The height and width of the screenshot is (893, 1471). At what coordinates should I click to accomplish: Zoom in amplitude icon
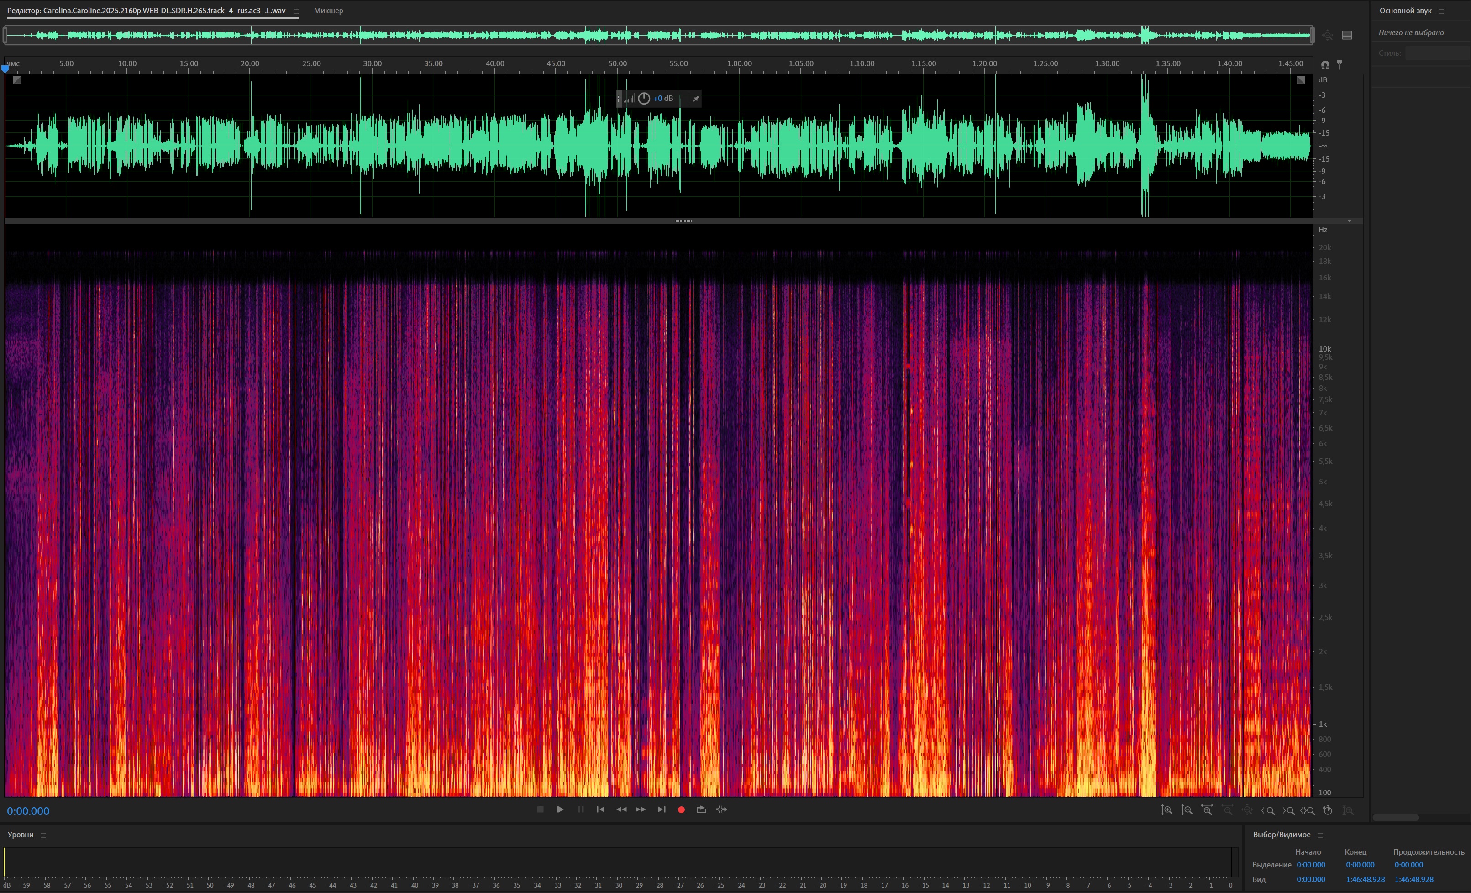pyautogui.click(x=1166, y=810)
